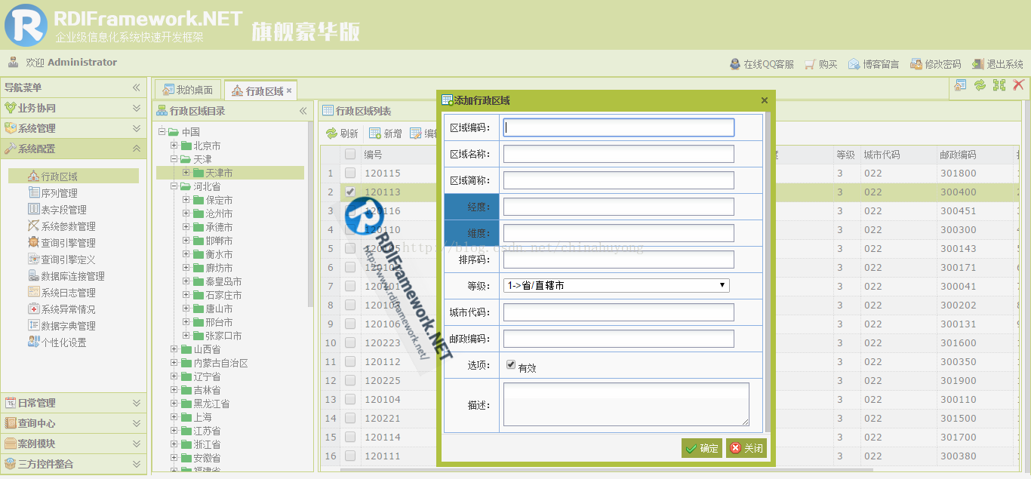Click 退出系统 to log out
1031x479 pixels.
(x=998, y=64)
